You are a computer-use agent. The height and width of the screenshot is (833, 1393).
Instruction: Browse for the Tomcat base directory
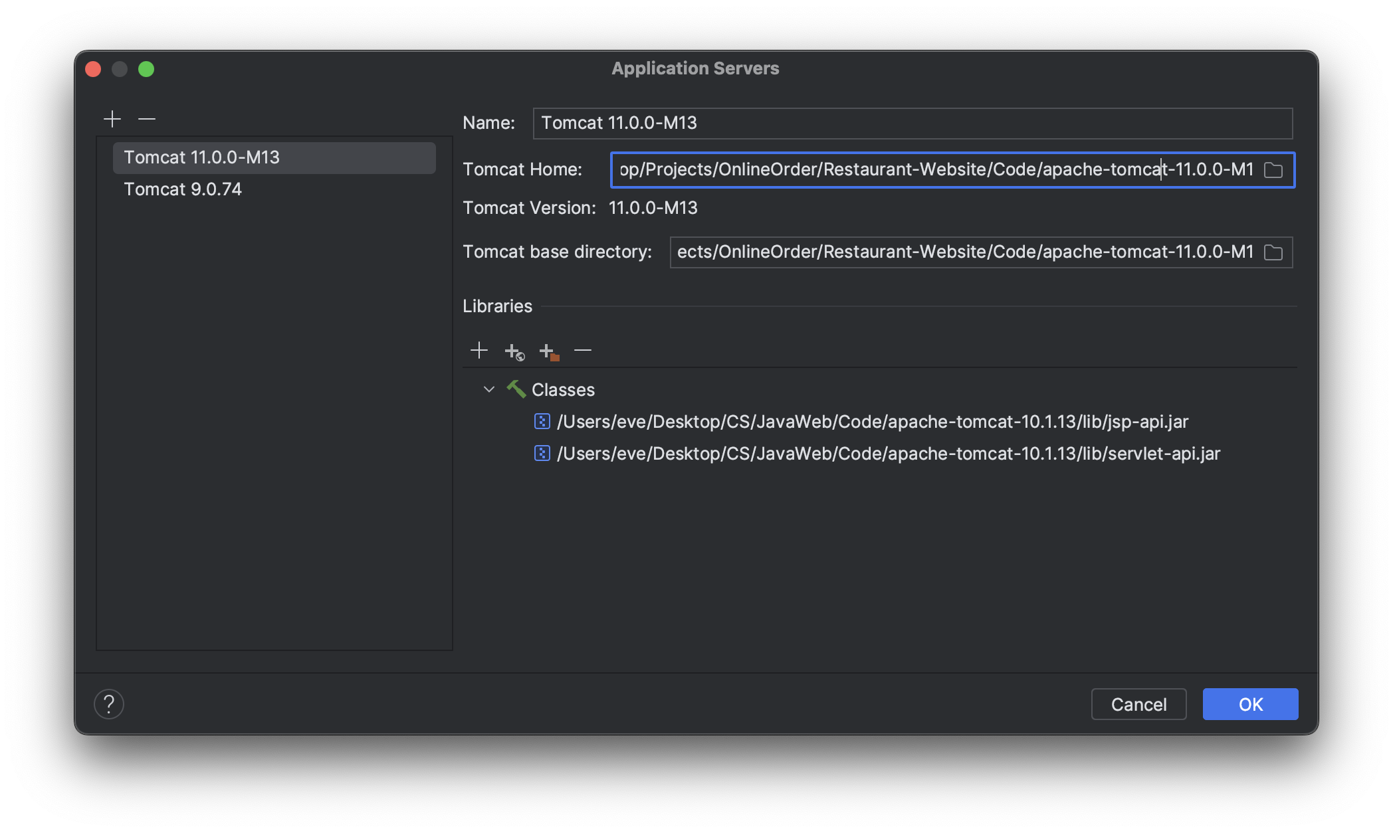pos(1273,252)
